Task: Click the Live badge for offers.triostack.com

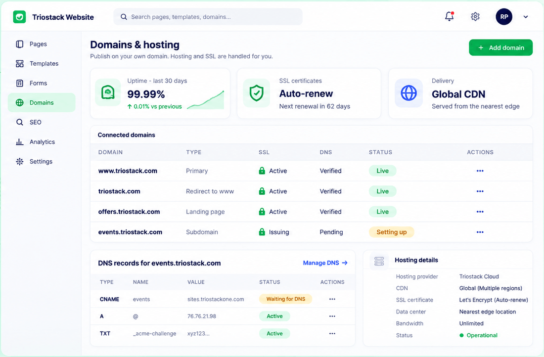Action: click(382, 212)
